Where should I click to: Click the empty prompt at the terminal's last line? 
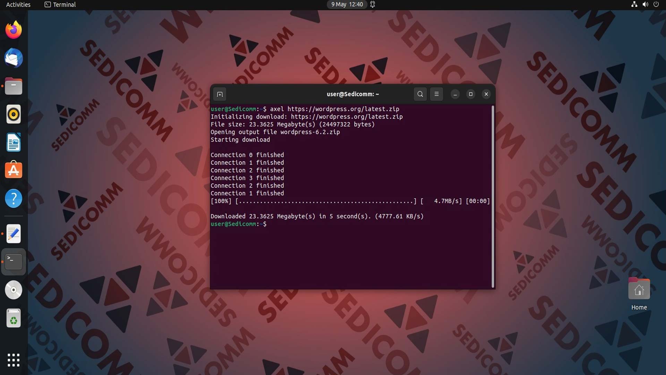(239, 224)
